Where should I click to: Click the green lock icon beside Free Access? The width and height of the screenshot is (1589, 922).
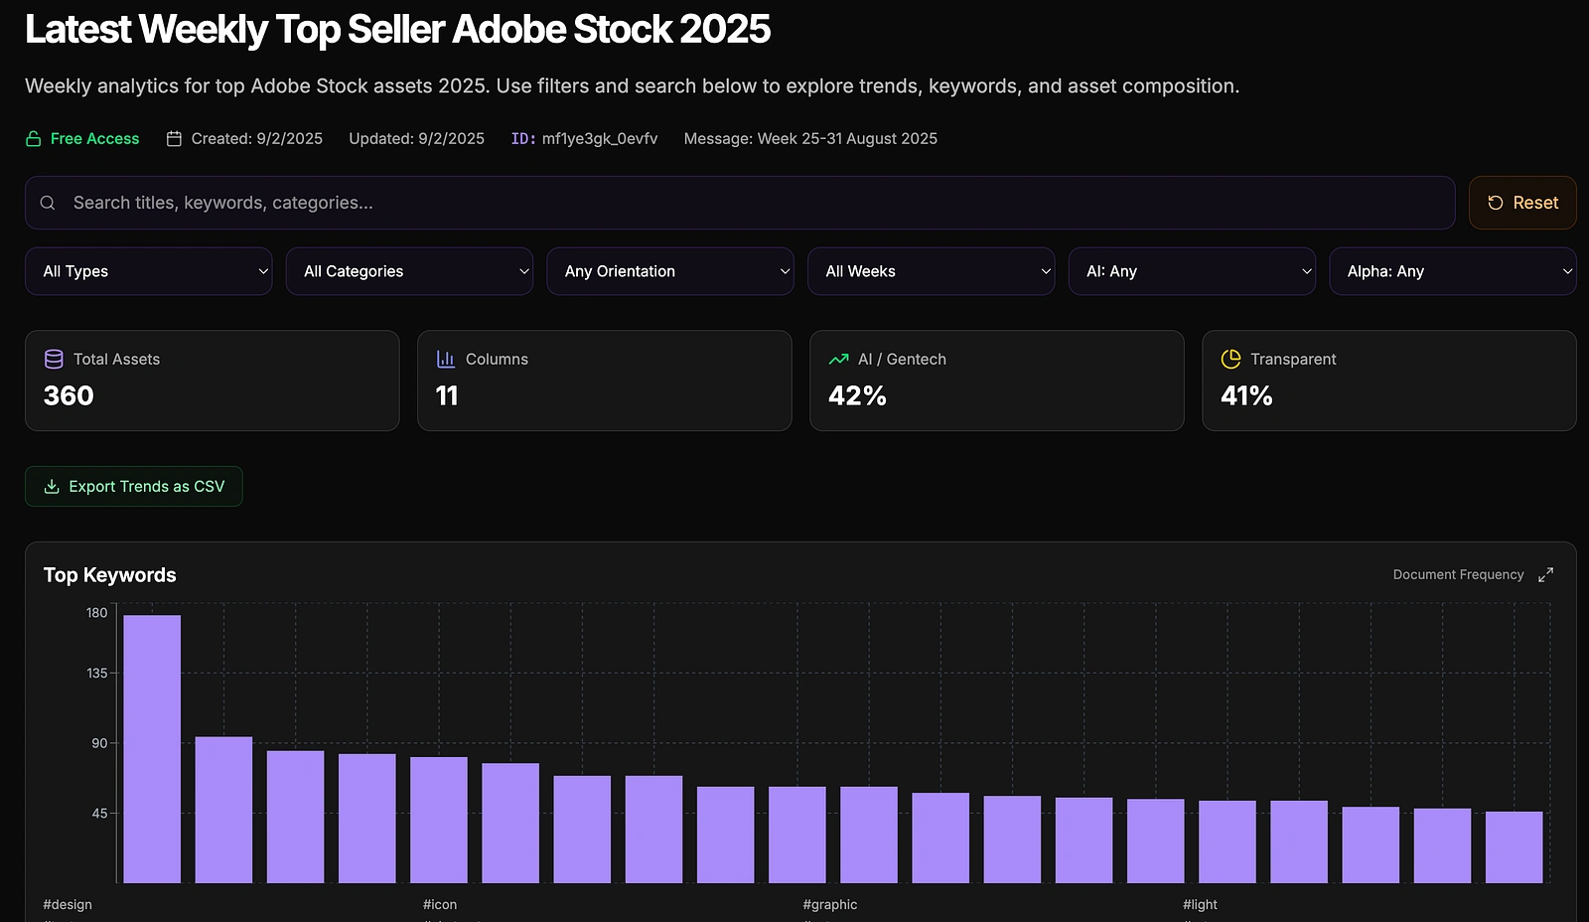[x=33, y=139]
